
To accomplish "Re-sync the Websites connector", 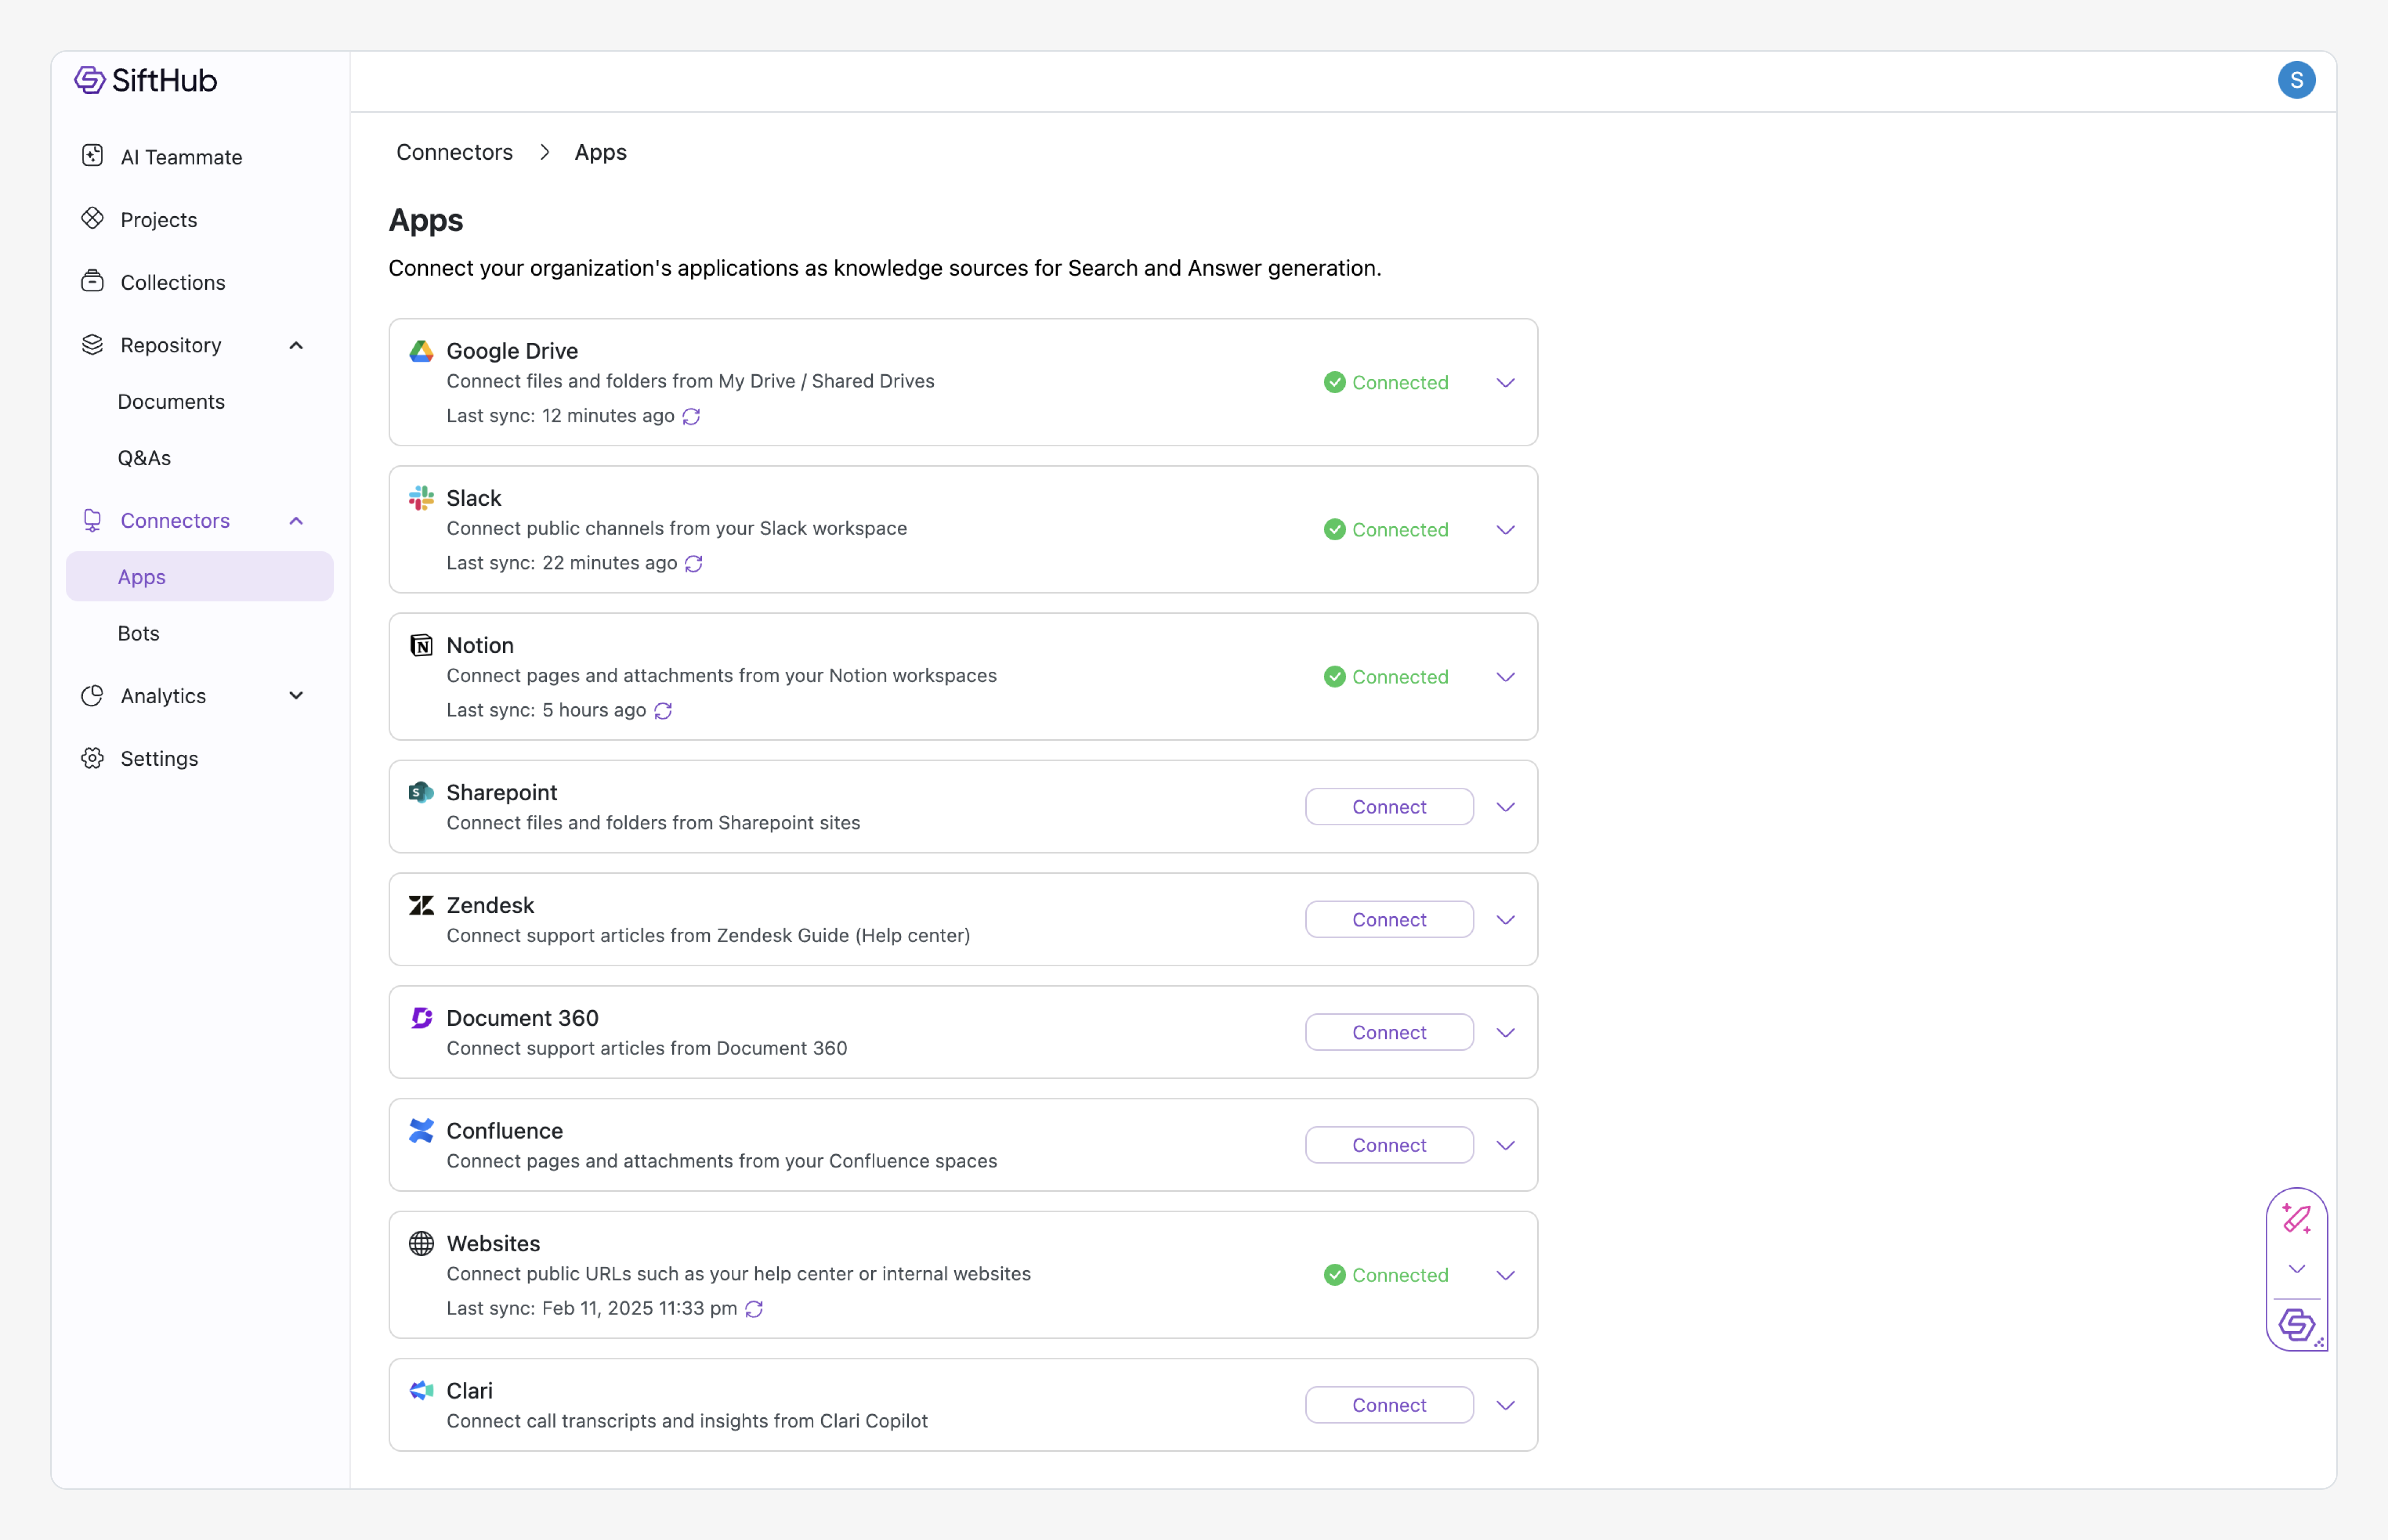I will 754,1308.
